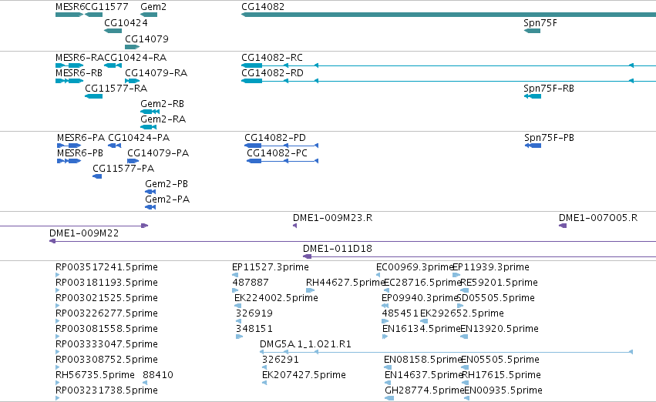Click the CG14079 gene label
656x402 pixels.
pyautogui.click(x=146, y=39)
